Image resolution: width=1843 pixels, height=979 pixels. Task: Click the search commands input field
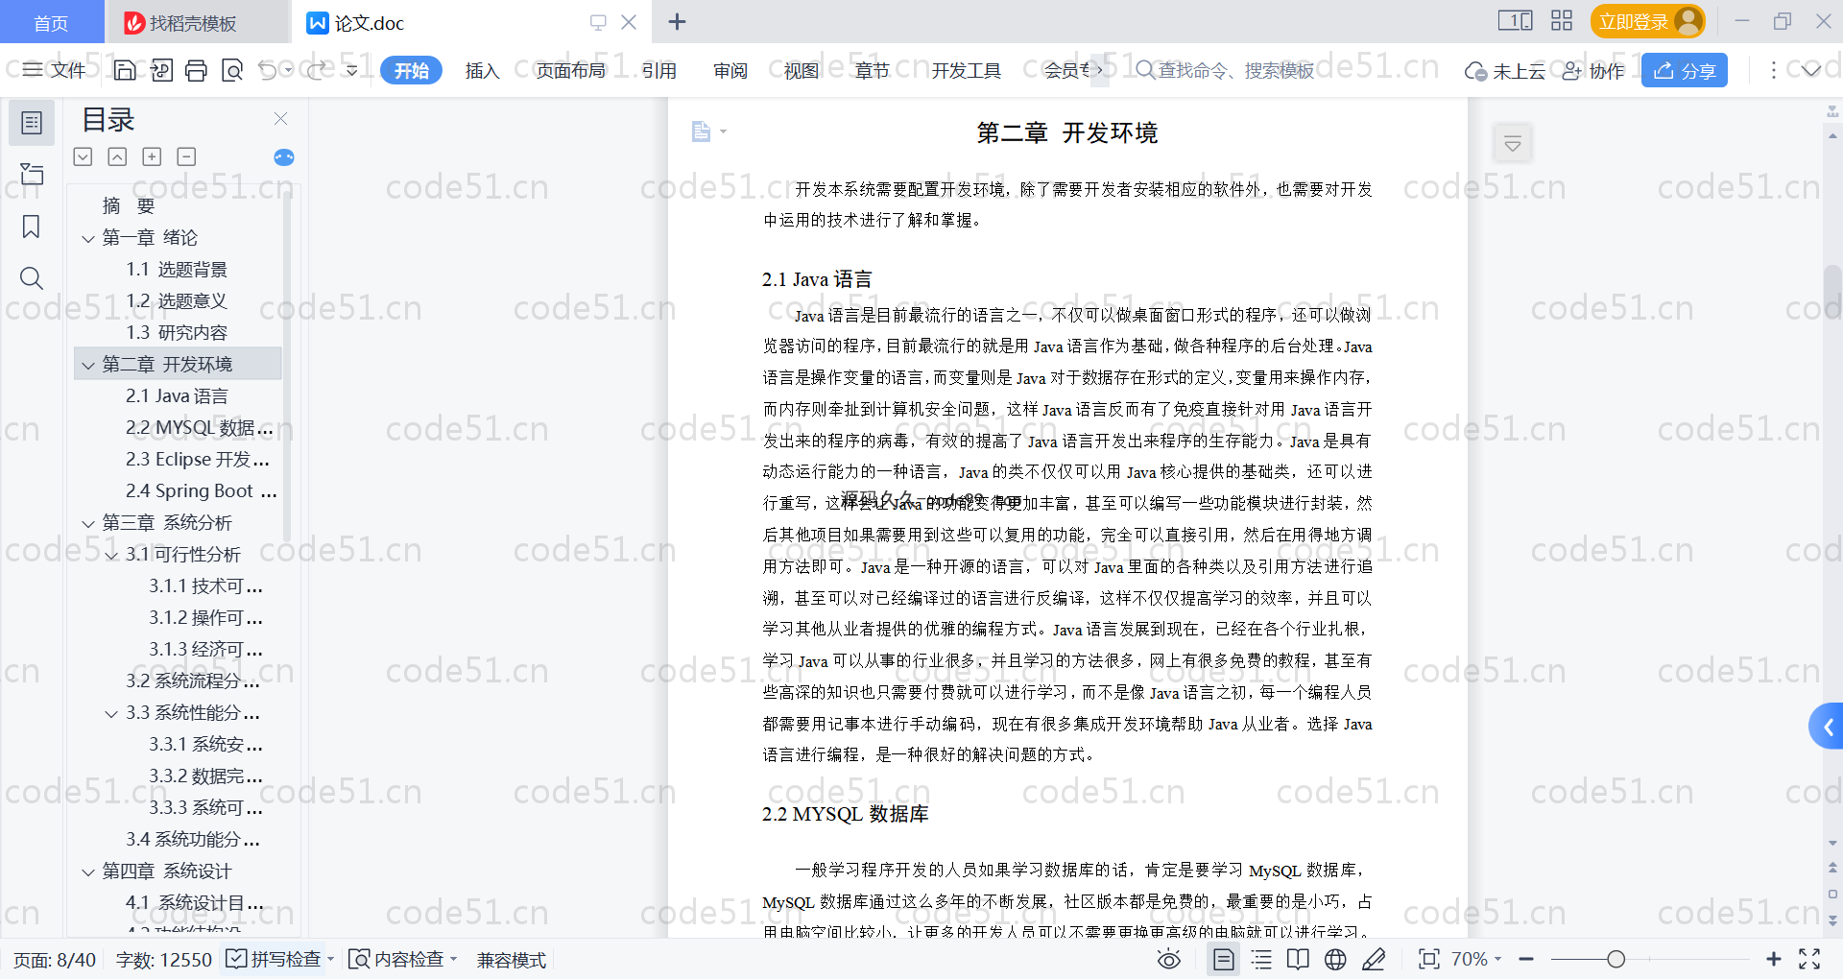(x=1234, y=70)
